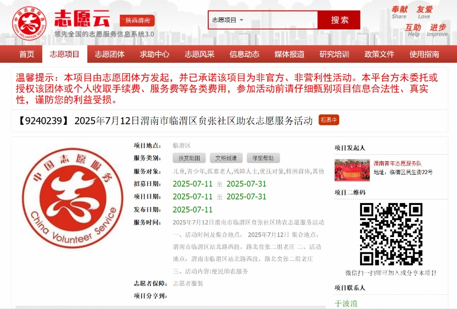This screenshot has height=309, width=457.
Task: Click the 志愿云 China Volunteer Service header logo
Action: click(29, 23)
